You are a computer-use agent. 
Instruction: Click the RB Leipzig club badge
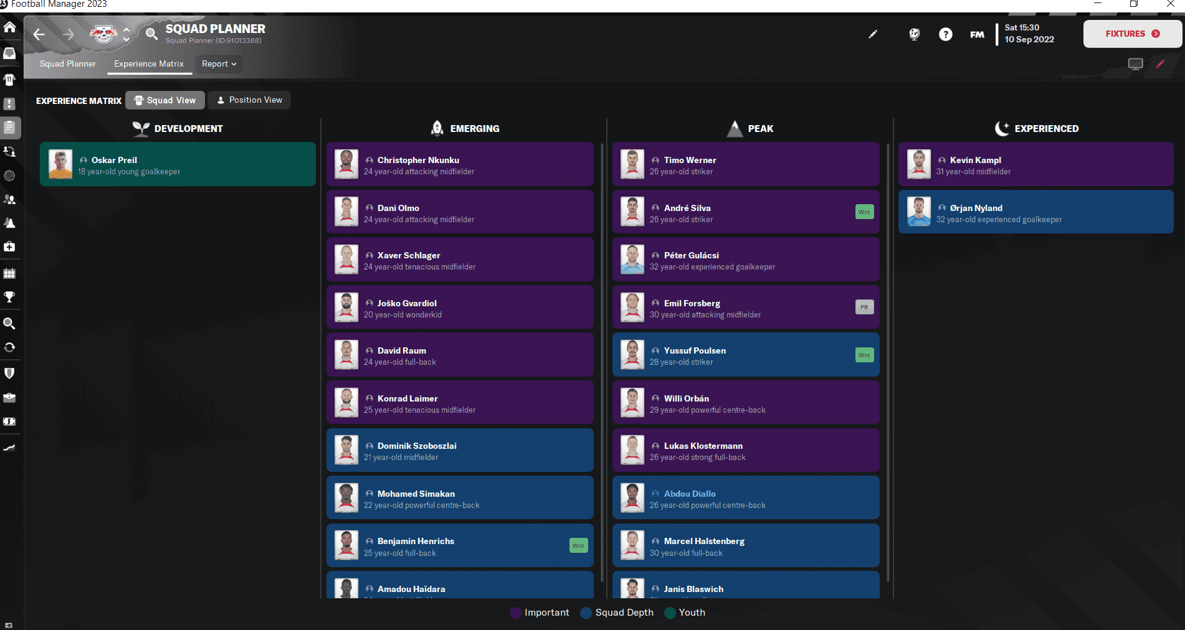(103, 34)
